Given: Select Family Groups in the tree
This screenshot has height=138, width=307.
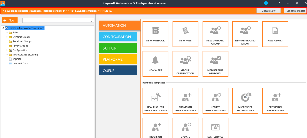Looking at the screenshot, I should (x=20, y=46).
